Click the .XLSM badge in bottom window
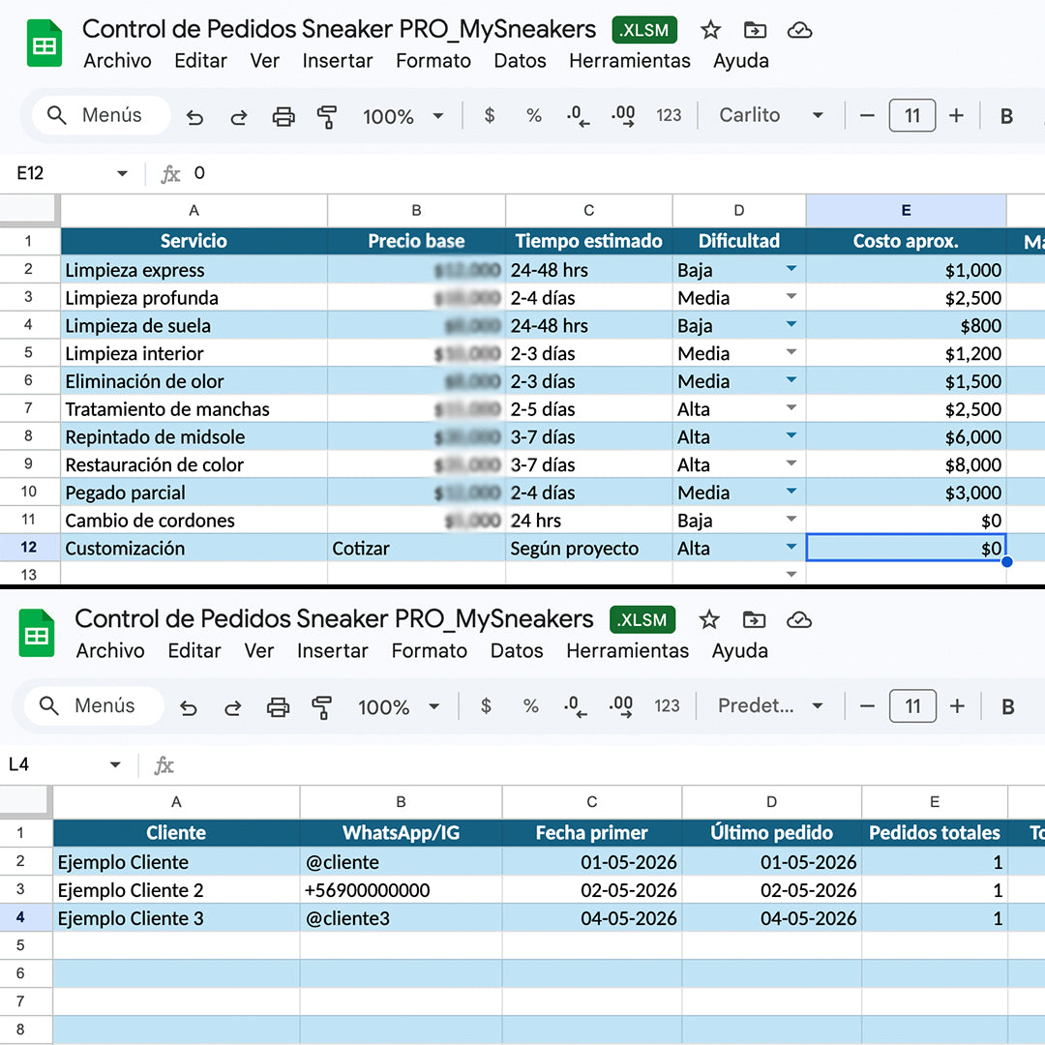Screen dimensions: 1045x1045 click(x=642, y=620)
